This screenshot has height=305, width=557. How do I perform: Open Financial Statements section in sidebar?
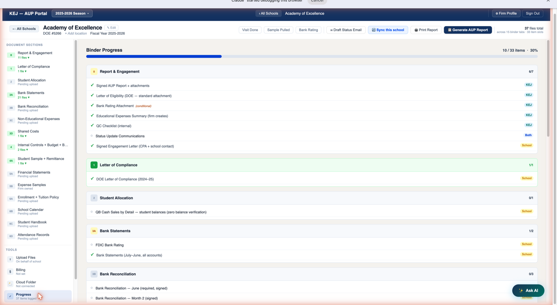pyautogui.click(x=38, y=174)
